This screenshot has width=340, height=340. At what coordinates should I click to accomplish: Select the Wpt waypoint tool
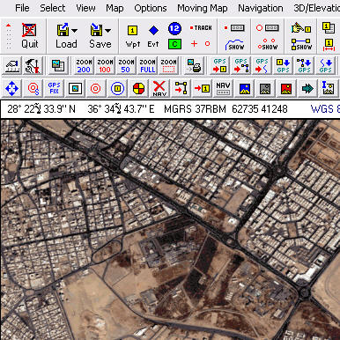[x=133, y=36]
